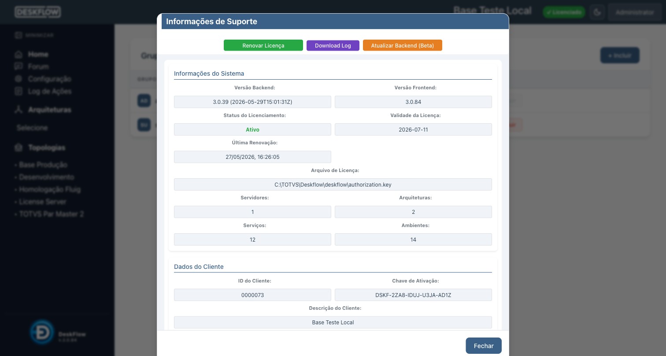Viewport: 666px width, 356px height.
Task: Select License Server topology
Action: tap(43, 202)
